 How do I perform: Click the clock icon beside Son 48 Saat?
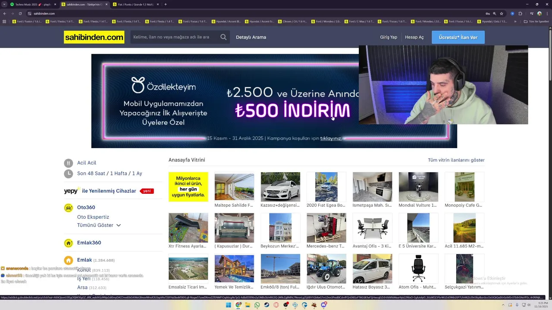point(68,174)
